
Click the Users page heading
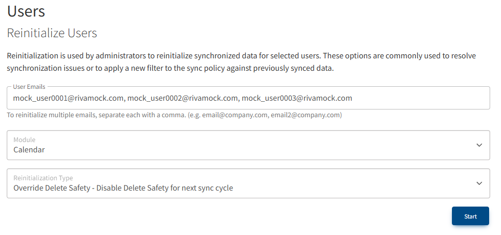coord(26,10)
